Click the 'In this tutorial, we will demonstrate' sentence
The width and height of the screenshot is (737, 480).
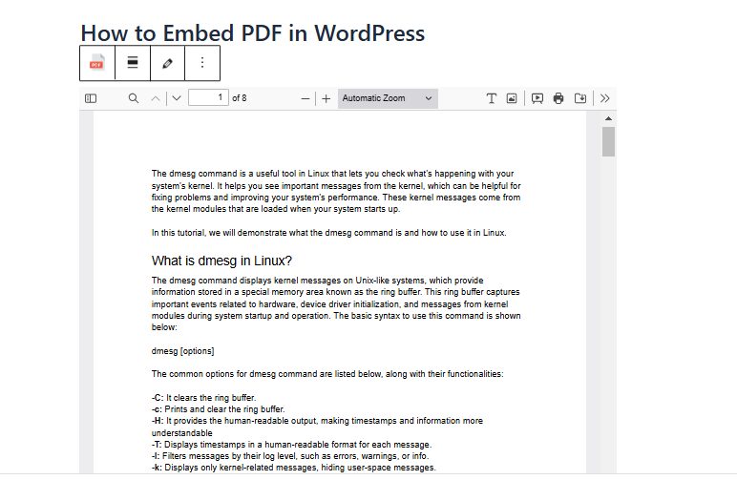(x=329, y=233)
